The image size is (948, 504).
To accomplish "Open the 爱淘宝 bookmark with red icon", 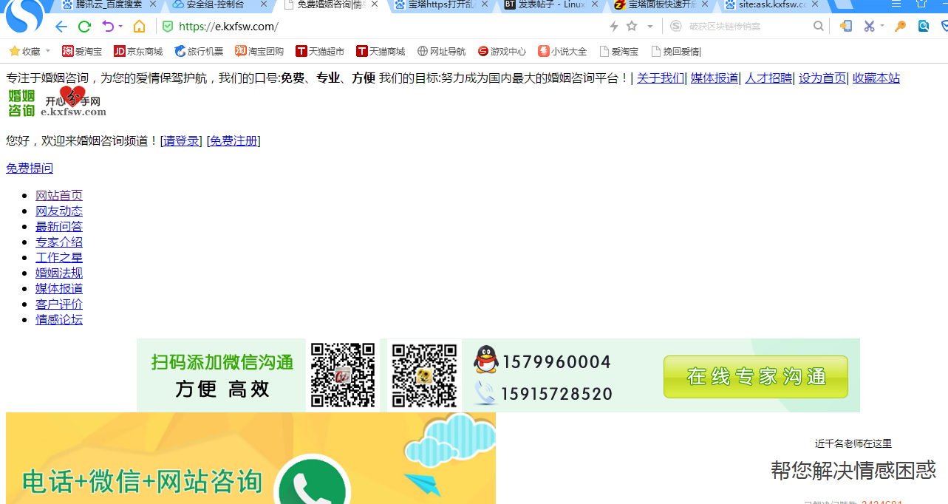I will click(x=82, y=51).
